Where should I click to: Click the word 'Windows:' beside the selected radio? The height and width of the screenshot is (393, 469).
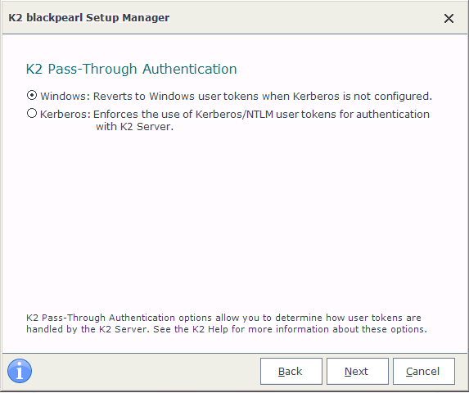(65, 97)
